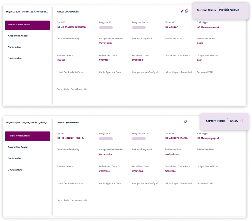Click the blurred Program ID in top panel
Image resolution: width=252 pixels, height=221 pixels.
click(x=106, y=28)
